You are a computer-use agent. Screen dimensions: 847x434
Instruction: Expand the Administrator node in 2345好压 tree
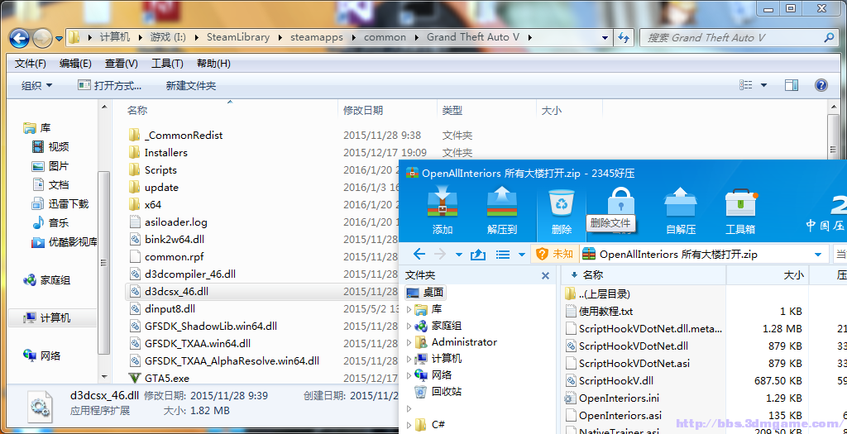coord(409,342)
